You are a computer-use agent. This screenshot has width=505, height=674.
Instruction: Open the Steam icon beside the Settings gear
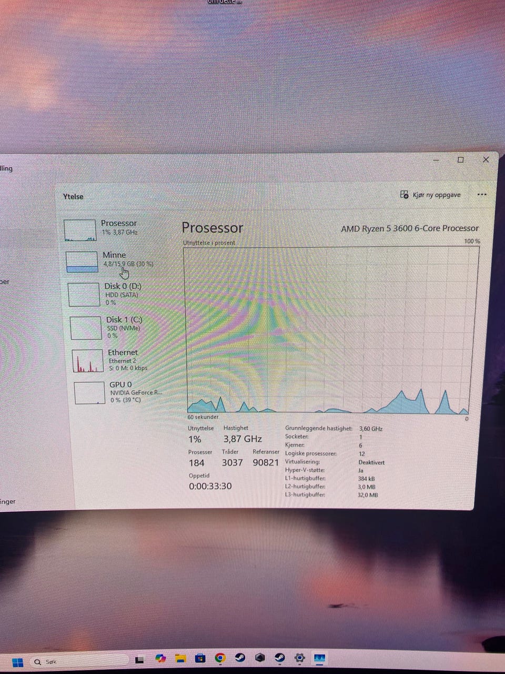(280, 658)
